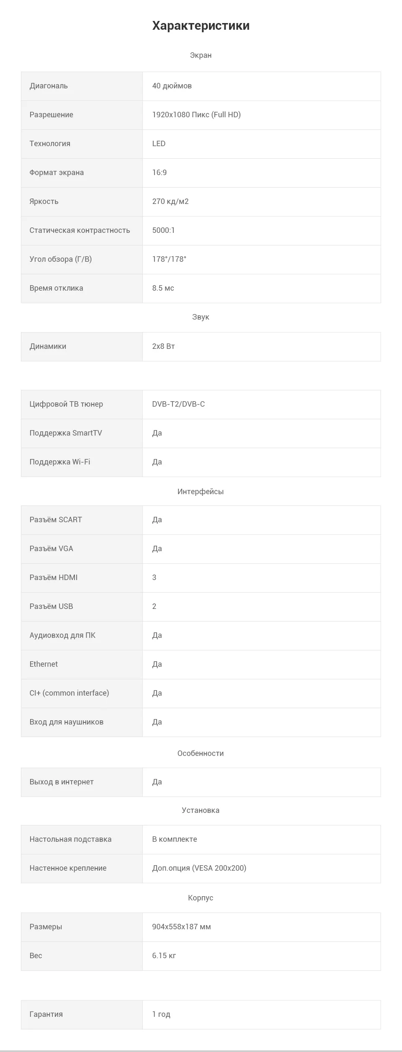This screenshot has width=402, height=1052.
Task: Select the Гарантия 1 год value
Action: pos(161,1014)
